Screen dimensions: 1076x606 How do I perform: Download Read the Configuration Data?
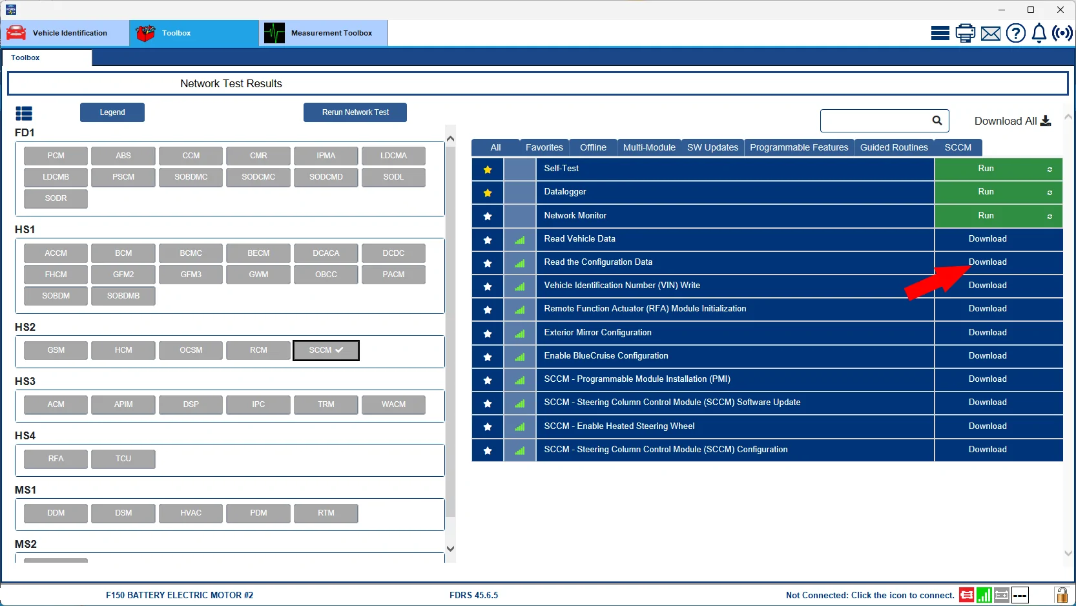(998, 262)
